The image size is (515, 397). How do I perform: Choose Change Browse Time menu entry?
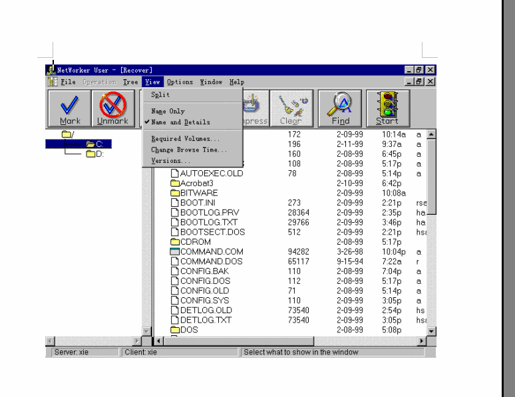point(188,150)
